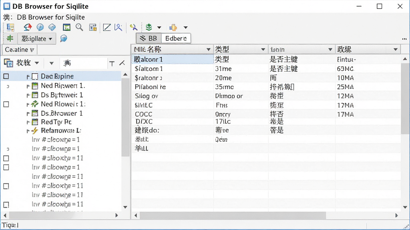Tick the checkbox in the Ned Rloweir 1 row
The width and height of the screenshot is (410, 230).
point(6,104)
